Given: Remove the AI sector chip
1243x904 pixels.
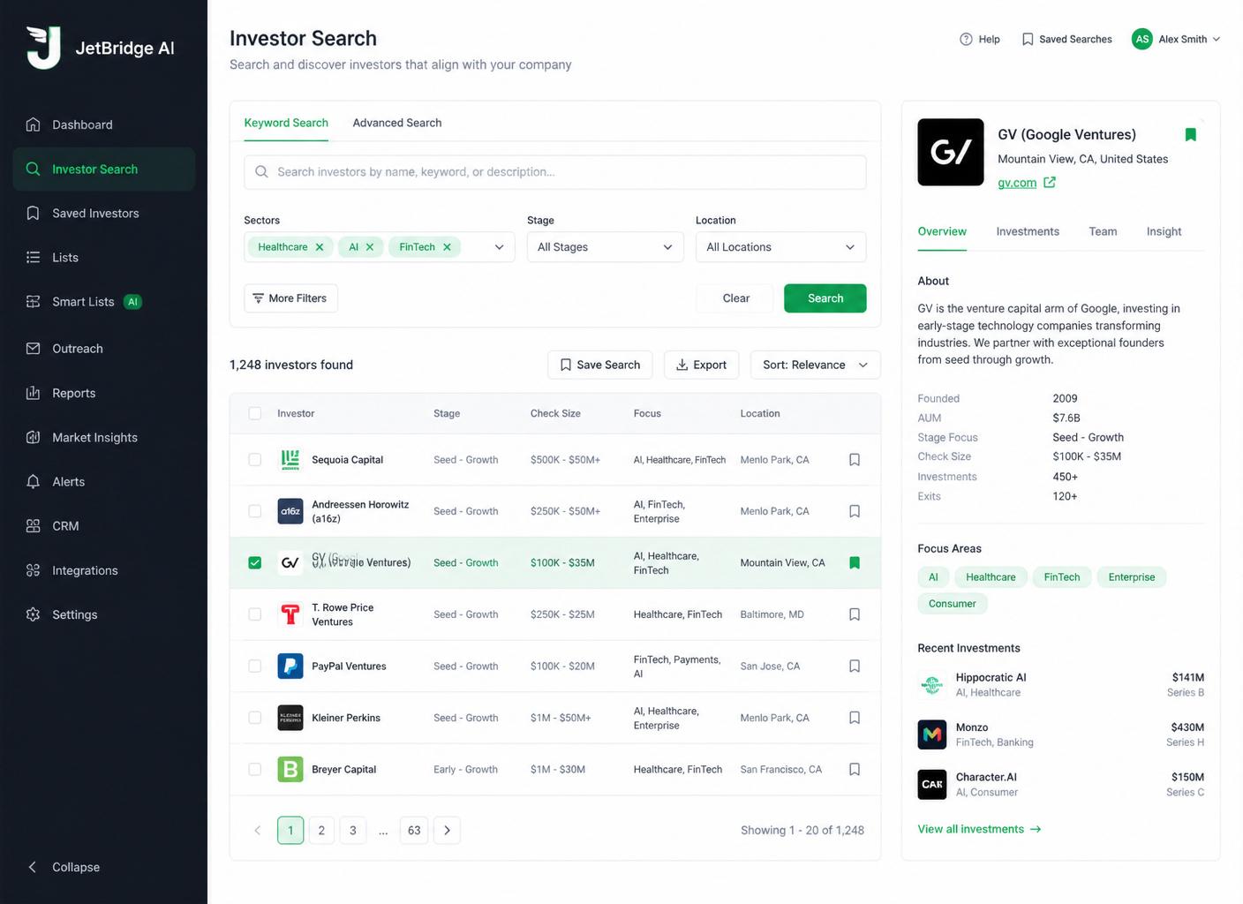Looking at the screenshot, I should pyautogui.click(x=370, y=247).
